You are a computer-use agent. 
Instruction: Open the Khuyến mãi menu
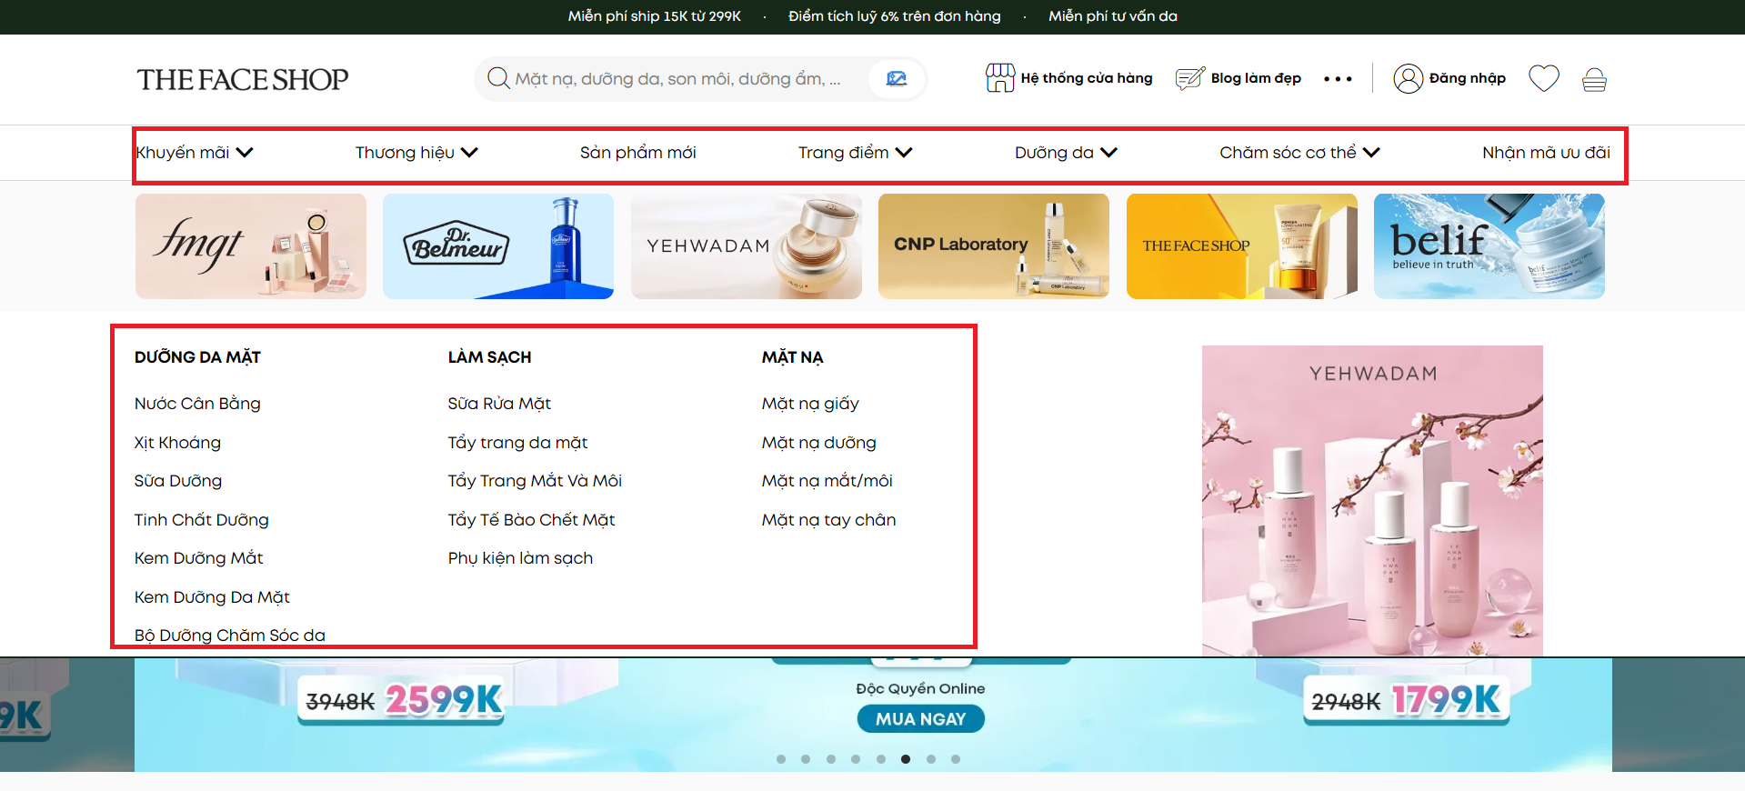coord(183,153)
